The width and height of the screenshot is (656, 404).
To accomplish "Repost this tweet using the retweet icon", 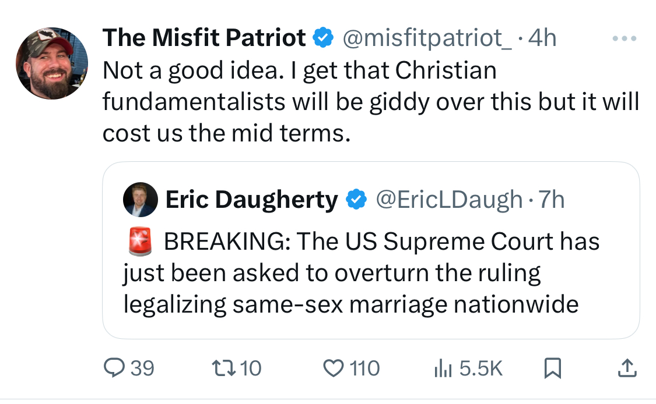I will coord(223,368).
